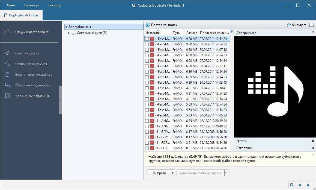Check the file dated 30.04.2011 13:57:11

coord(147,66)
